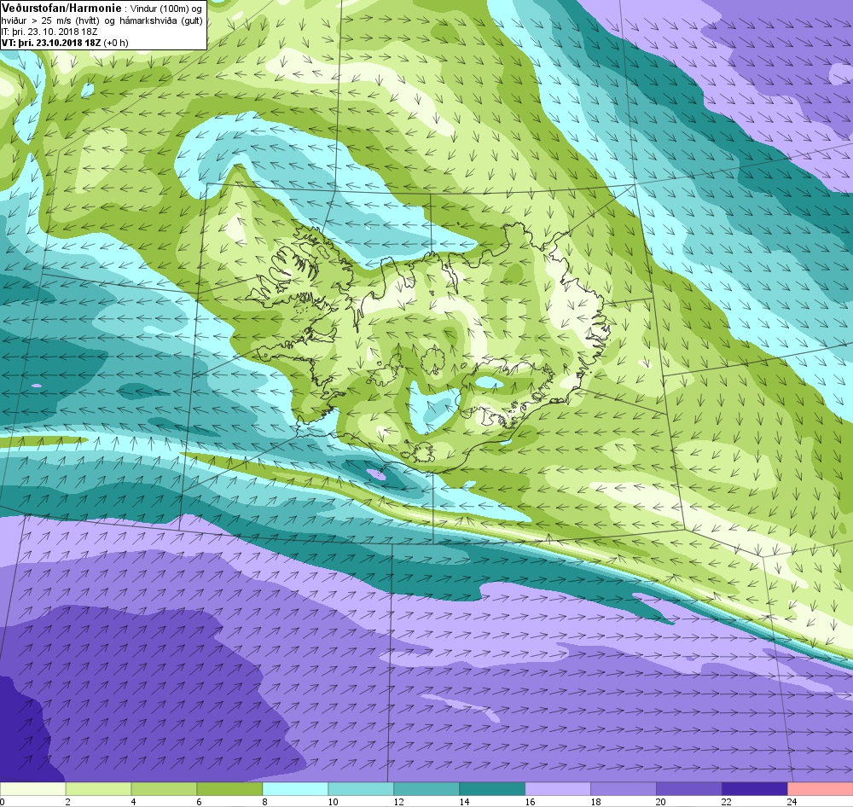Click the legend value "12"
The height and width of the screenshot is (807, 853).
pos(398,802)
